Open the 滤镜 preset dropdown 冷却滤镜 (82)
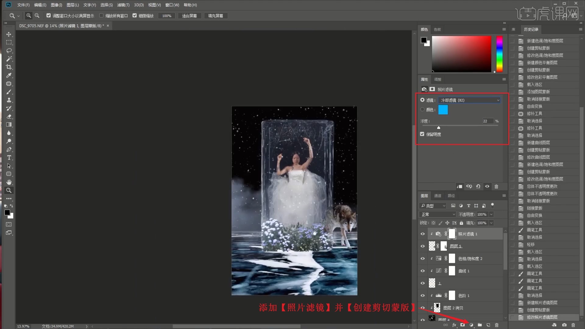This screenshot has height=329, width=585. [469, 100]
